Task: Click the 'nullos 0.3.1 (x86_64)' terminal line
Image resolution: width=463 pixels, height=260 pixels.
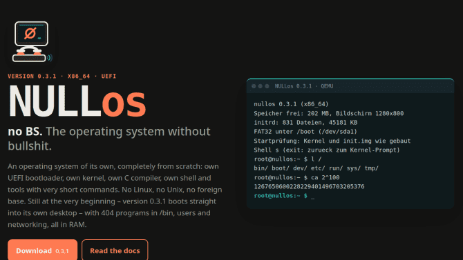Action: point(291,104)
